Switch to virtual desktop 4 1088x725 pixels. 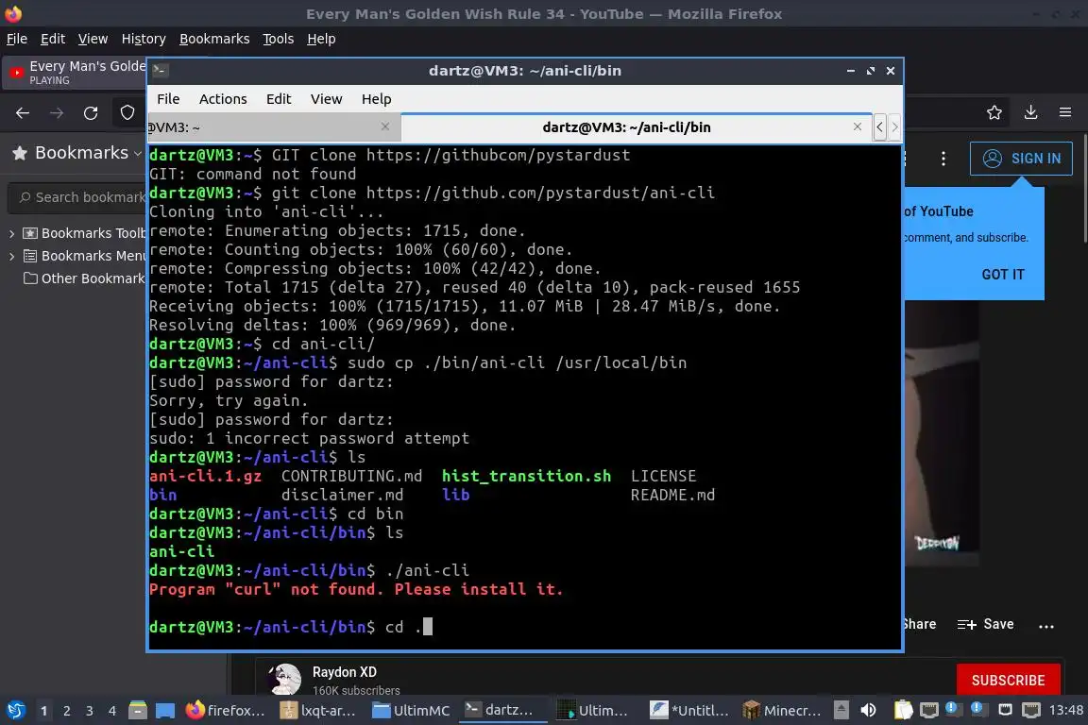click(112, 711)
